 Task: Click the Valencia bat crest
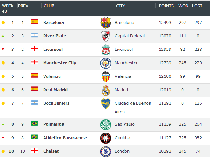(106, 77)
